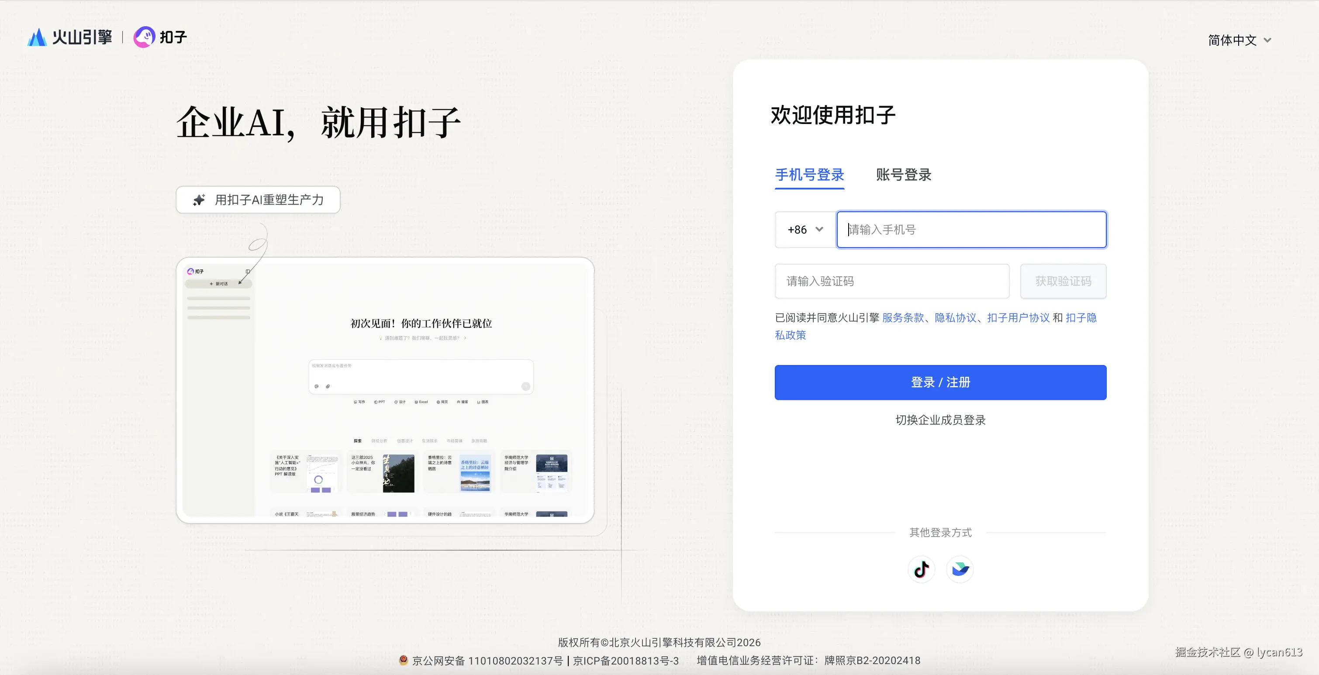The image size is (1319, 675).
Task: Click the sparkle icon beside 用扣子AI重塑生产力
Action: coord(199,200)
